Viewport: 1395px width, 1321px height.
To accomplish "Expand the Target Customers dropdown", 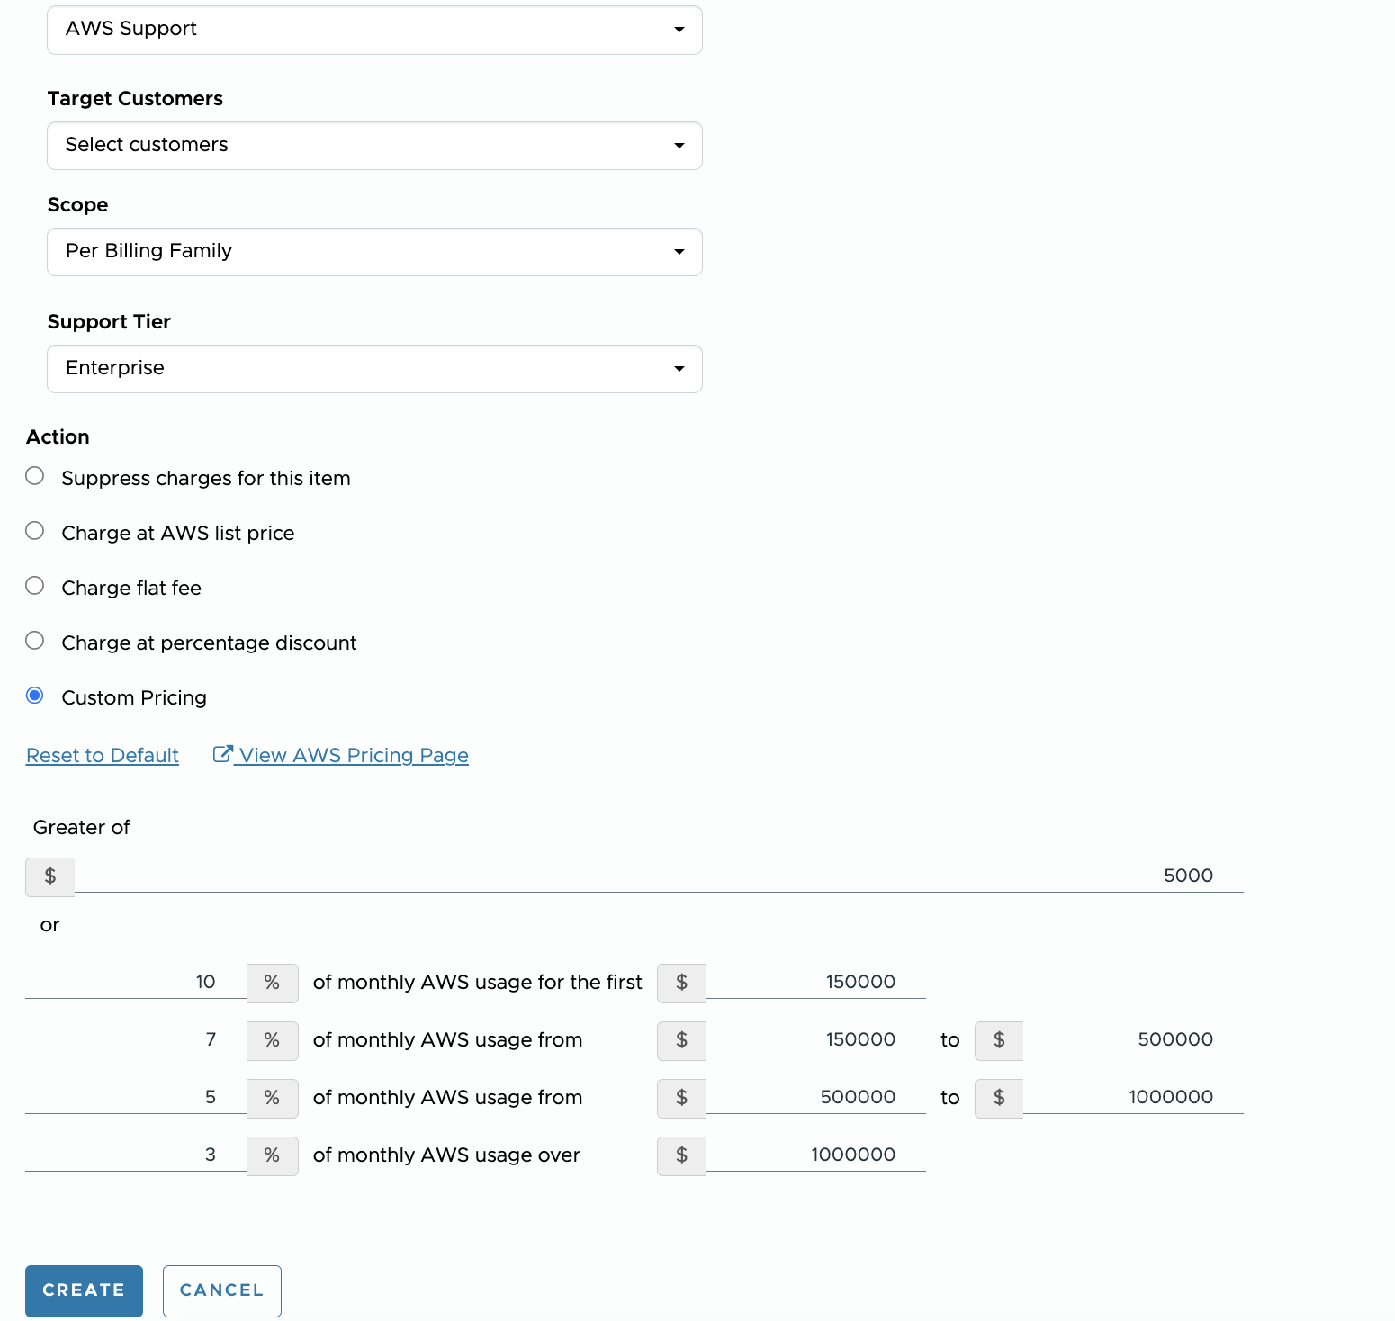I will point(374,146).
